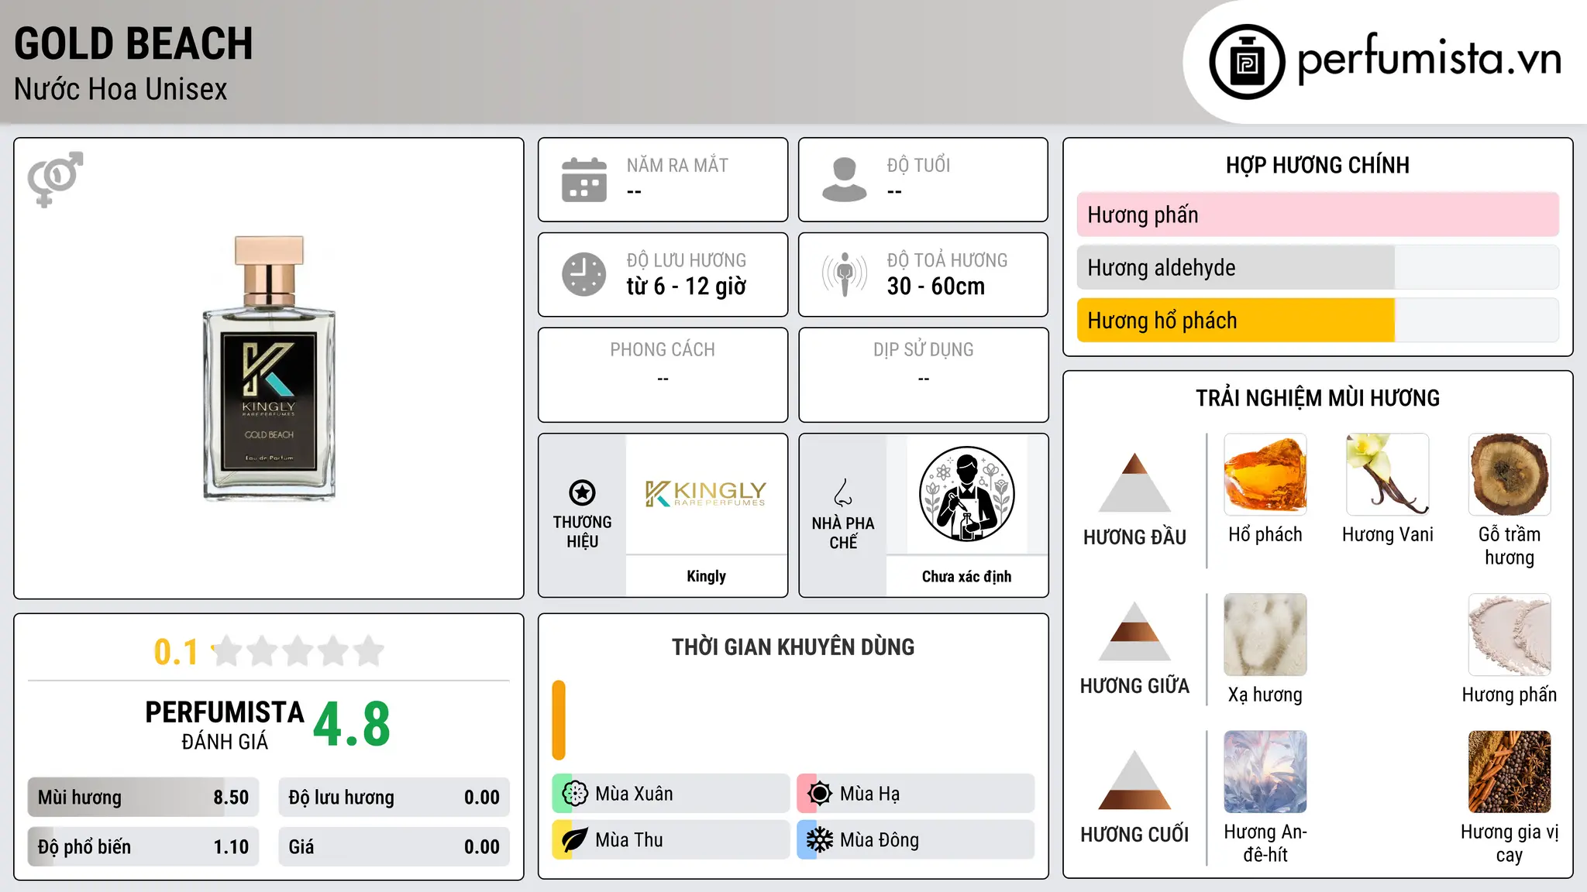
Task: Click the 'NĂM RA MẮT' label
Action: [677, 165]
